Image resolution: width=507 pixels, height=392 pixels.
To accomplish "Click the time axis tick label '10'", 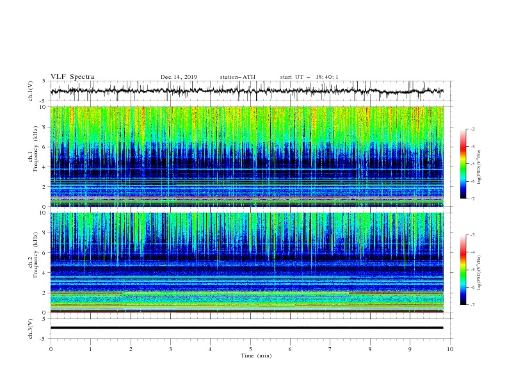I will [x=450, y=349].
